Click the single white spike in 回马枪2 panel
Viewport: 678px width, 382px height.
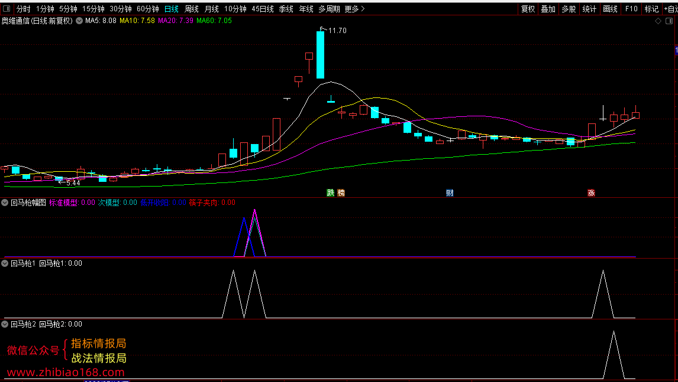coord(614,355)
